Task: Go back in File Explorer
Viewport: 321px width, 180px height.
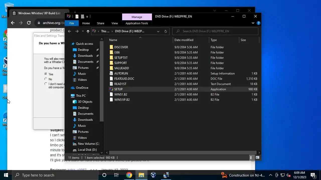Action: click(x=69, y=31)
